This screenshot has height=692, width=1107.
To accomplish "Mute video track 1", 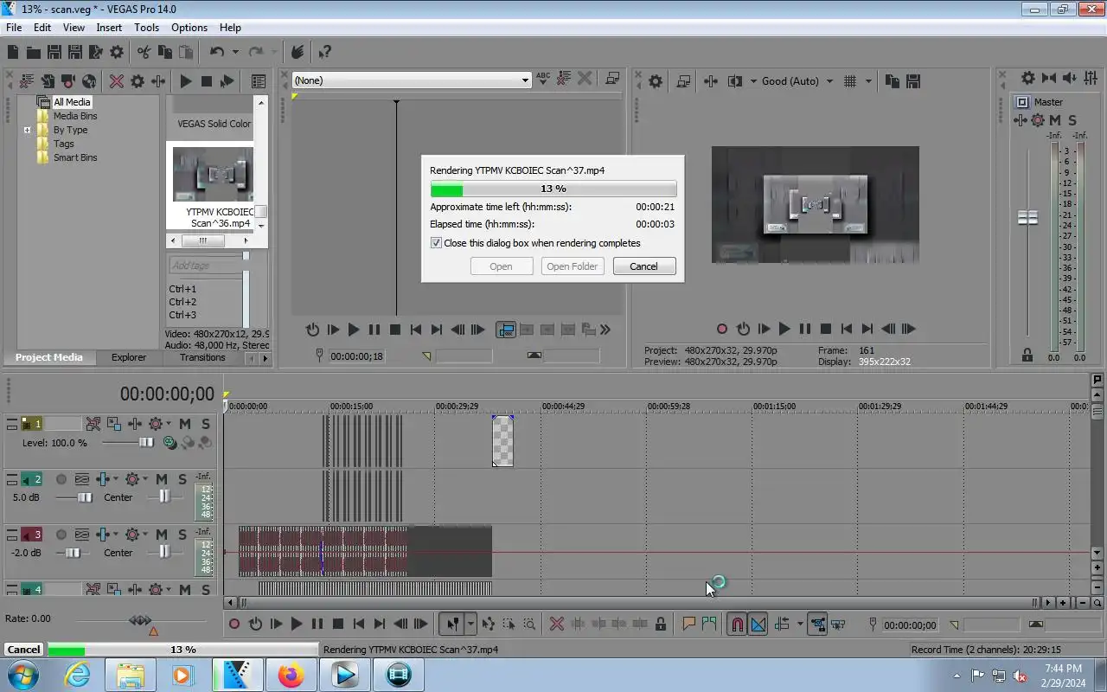I will [x=185, y=424].
